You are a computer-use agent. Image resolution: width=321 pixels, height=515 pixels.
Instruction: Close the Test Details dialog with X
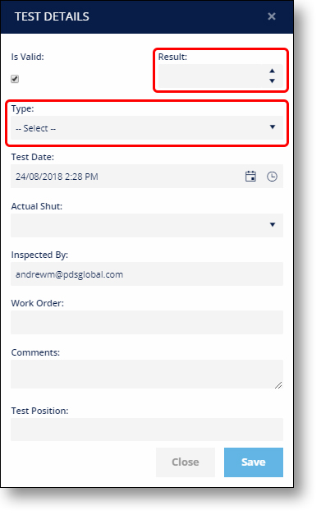point(272,16)
